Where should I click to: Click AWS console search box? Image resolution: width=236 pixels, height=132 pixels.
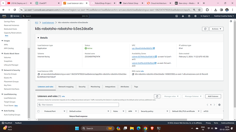pos(55,16)
